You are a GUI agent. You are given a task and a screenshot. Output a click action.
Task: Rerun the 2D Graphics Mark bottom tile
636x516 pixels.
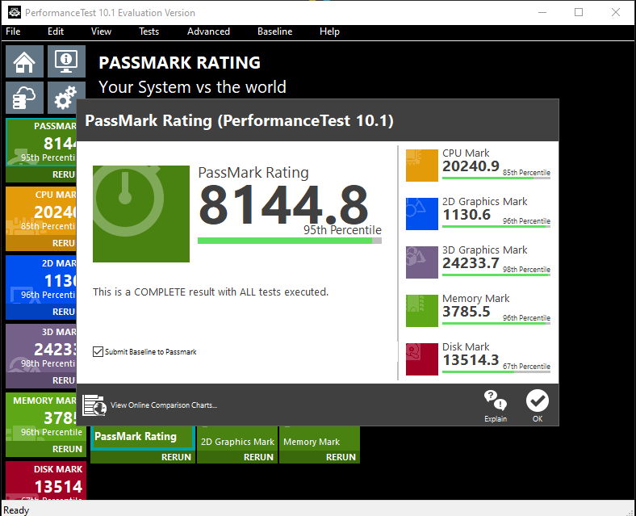[x=258, y=457]
